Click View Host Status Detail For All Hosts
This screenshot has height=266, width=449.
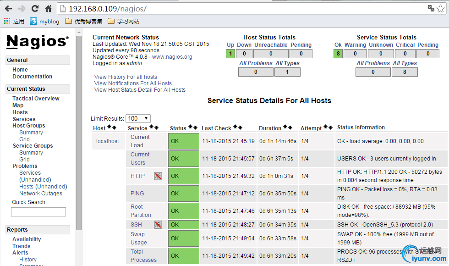[x=140, y=90]
